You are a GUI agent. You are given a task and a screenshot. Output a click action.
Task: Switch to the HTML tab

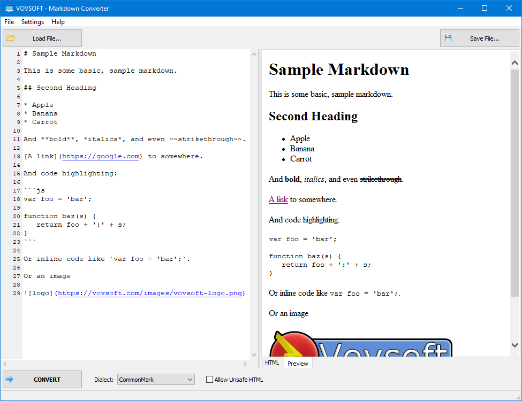(272, 363)
